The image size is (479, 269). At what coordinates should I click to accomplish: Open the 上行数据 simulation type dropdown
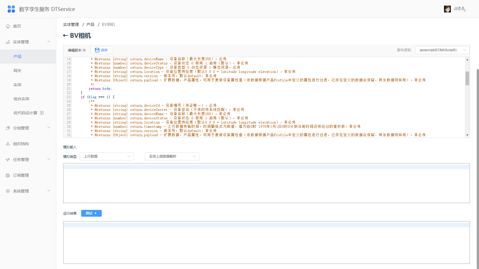coord(107,156)
